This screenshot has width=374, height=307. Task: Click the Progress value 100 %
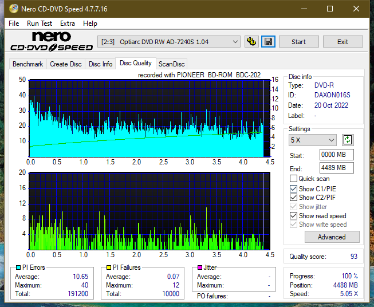(x=350, y=276)
